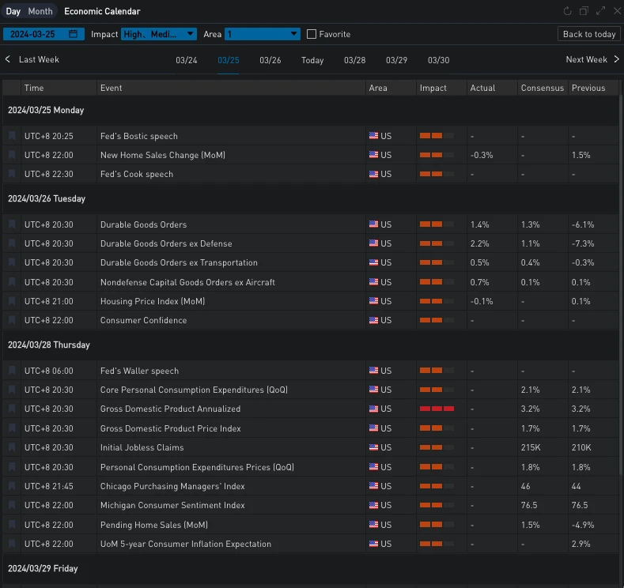Click the pop-out window icon
The width and height of the screenshot is (624, 588).
(x=584, y=11)
